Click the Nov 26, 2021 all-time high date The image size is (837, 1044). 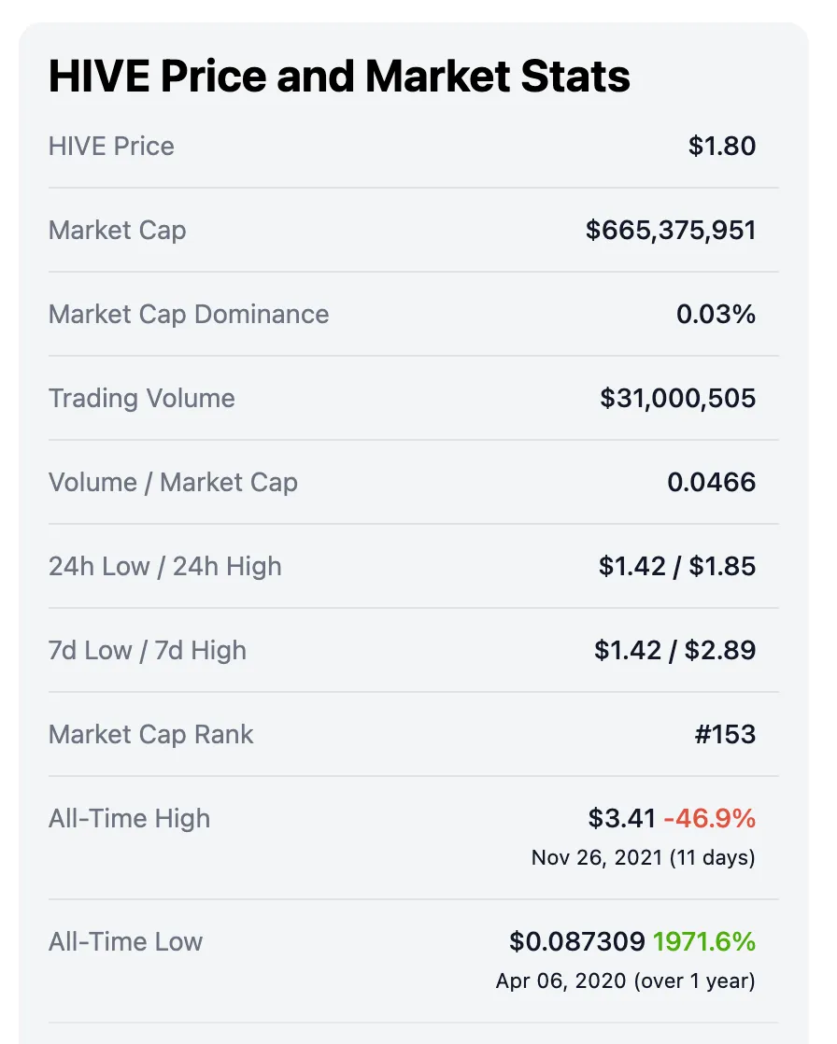(x=595, y=857)
